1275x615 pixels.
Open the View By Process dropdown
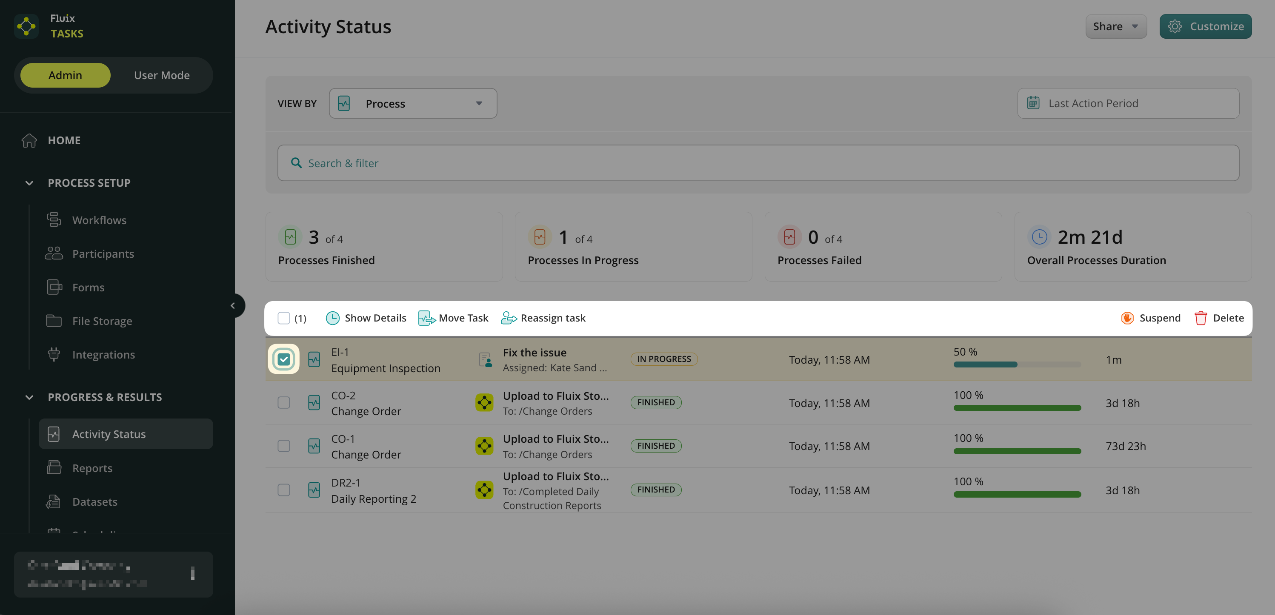413,103
